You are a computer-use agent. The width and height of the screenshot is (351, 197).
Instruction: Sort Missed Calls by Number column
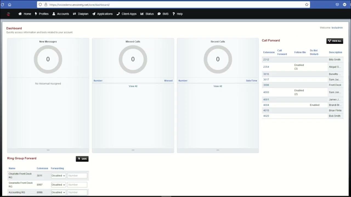[x=98, y=81]
